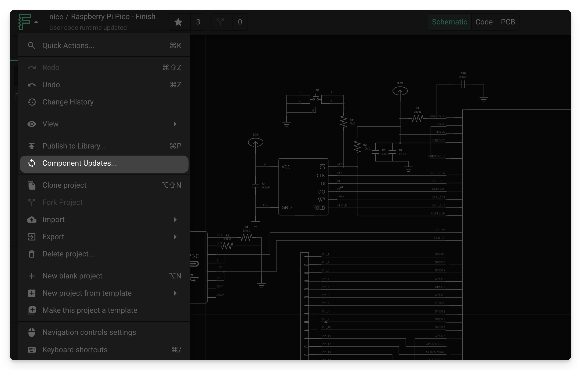
Task: Click the Export arrow-box icon
Action: [x=32, y=237]
